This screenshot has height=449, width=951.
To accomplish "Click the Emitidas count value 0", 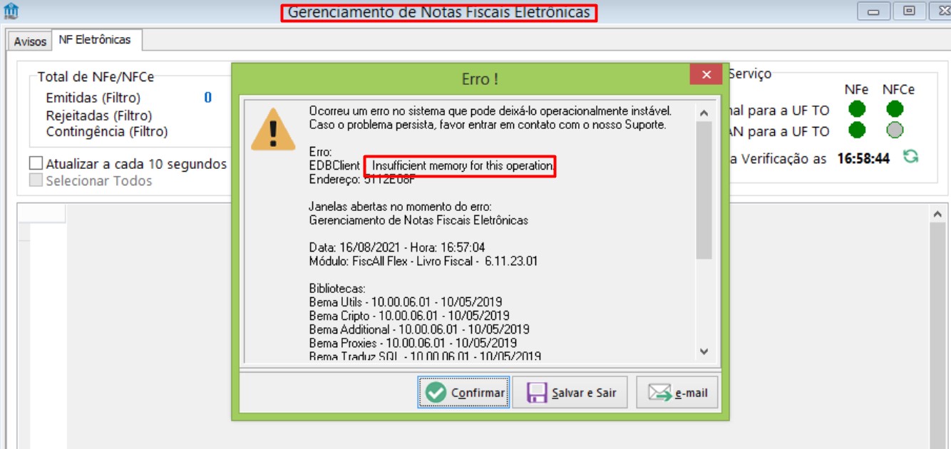I will [207, 98].
